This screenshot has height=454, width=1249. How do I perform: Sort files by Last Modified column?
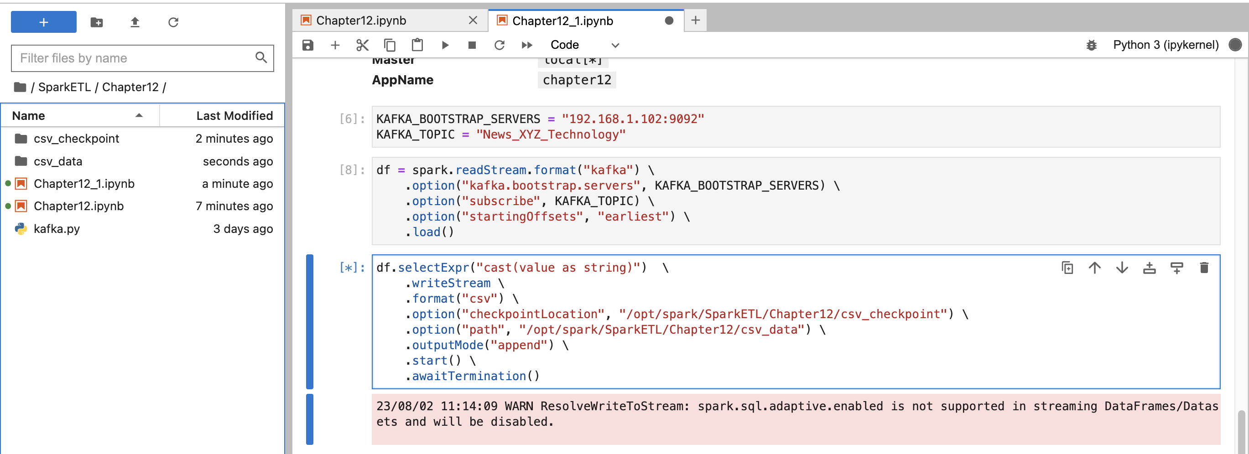click(234, 116)
